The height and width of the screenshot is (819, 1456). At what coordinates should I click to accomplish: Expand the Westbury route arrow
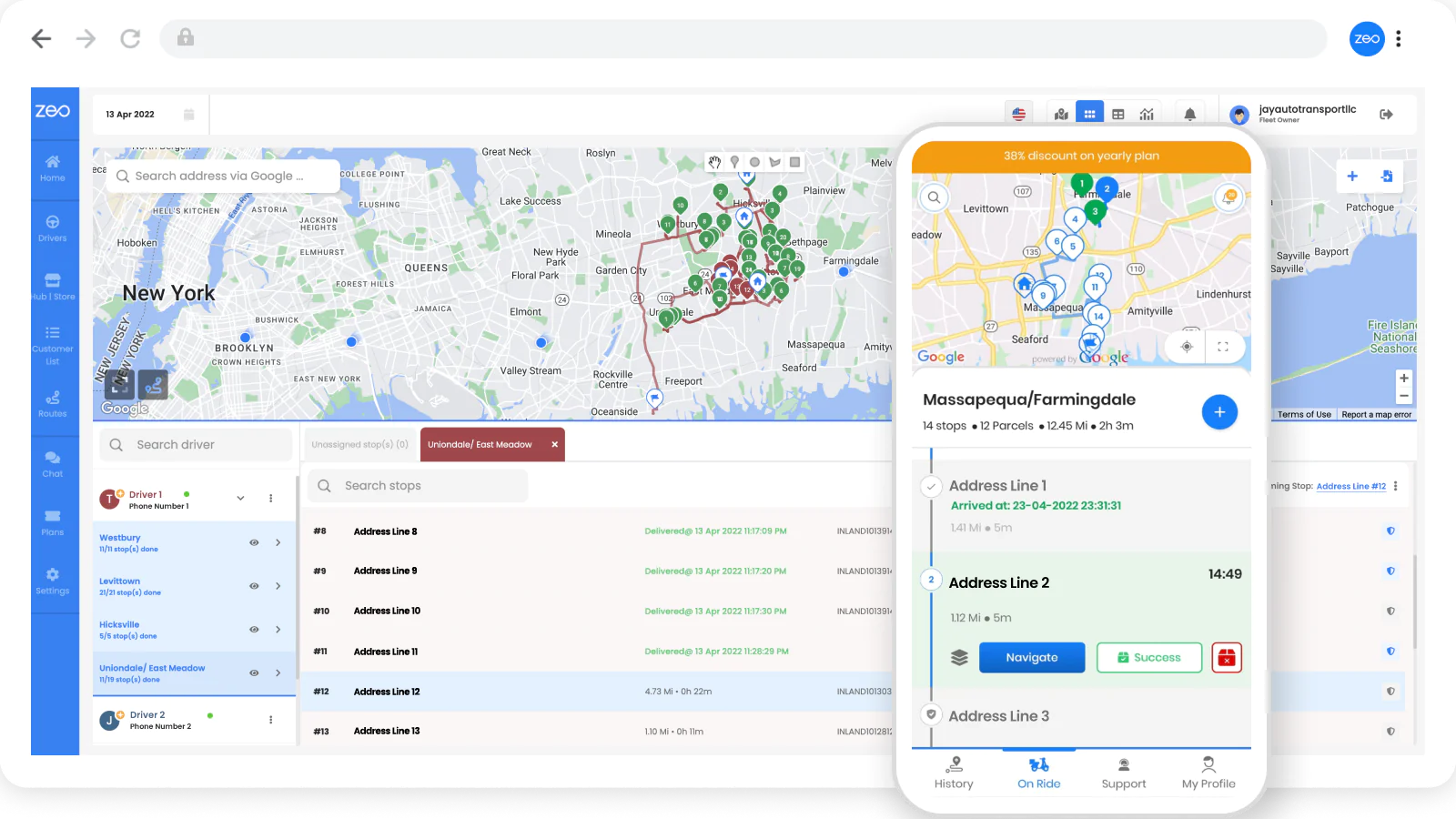click(x=278, y=542)
